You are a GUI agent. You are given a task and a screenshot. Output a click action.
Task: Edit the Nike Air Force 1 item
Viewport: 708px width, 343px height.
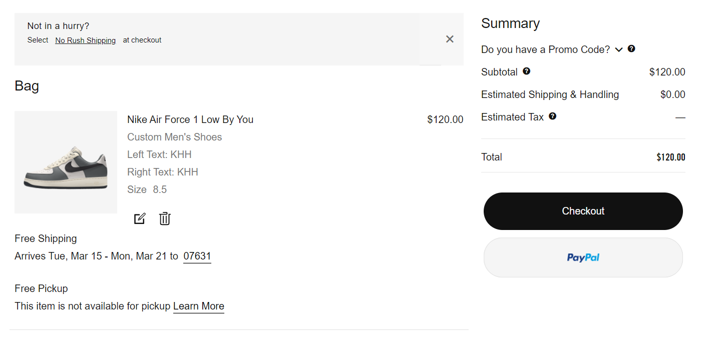point(139,218)
